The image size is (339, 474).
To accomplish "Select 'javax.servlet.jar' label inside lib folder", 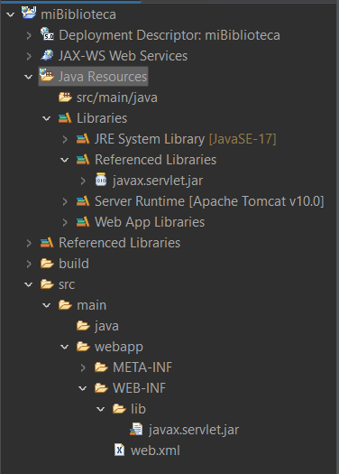I will point(194,430).
